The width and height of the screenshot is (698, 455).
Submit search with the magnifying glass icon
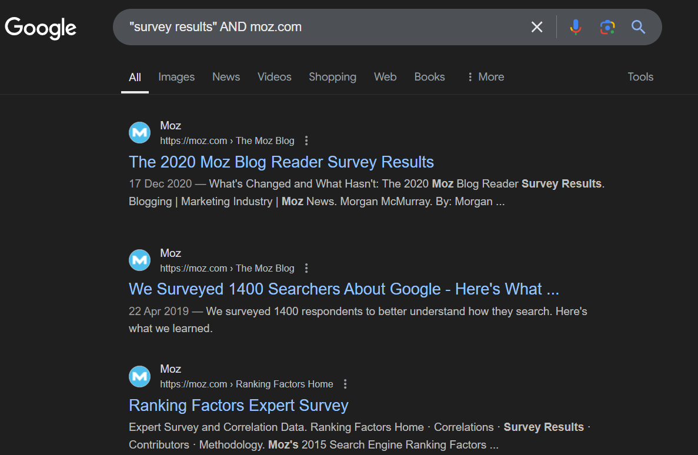point(639,27)
